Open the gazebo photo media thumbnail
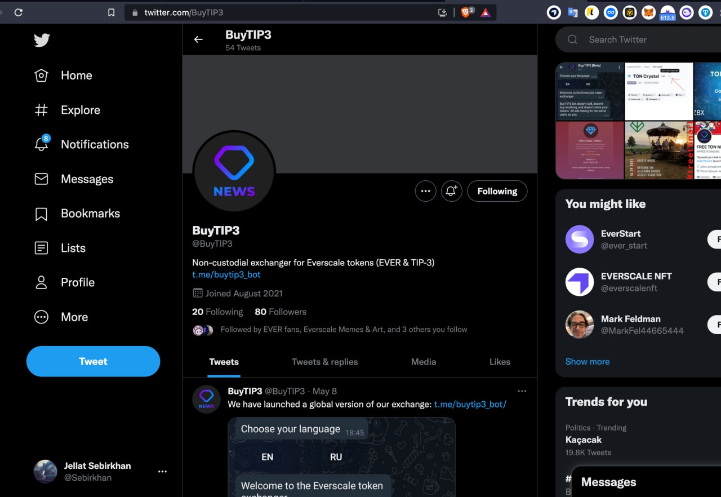721x497 pixels. coord(658,150)
